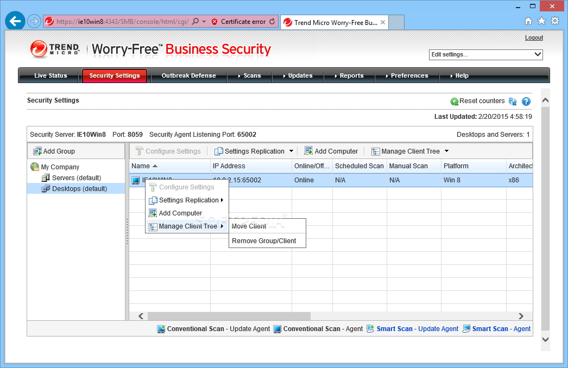The height and width of the screenshot is (368, 568).
Task: Click the Trend Micro logo
Action: click(x=55, y=49)
